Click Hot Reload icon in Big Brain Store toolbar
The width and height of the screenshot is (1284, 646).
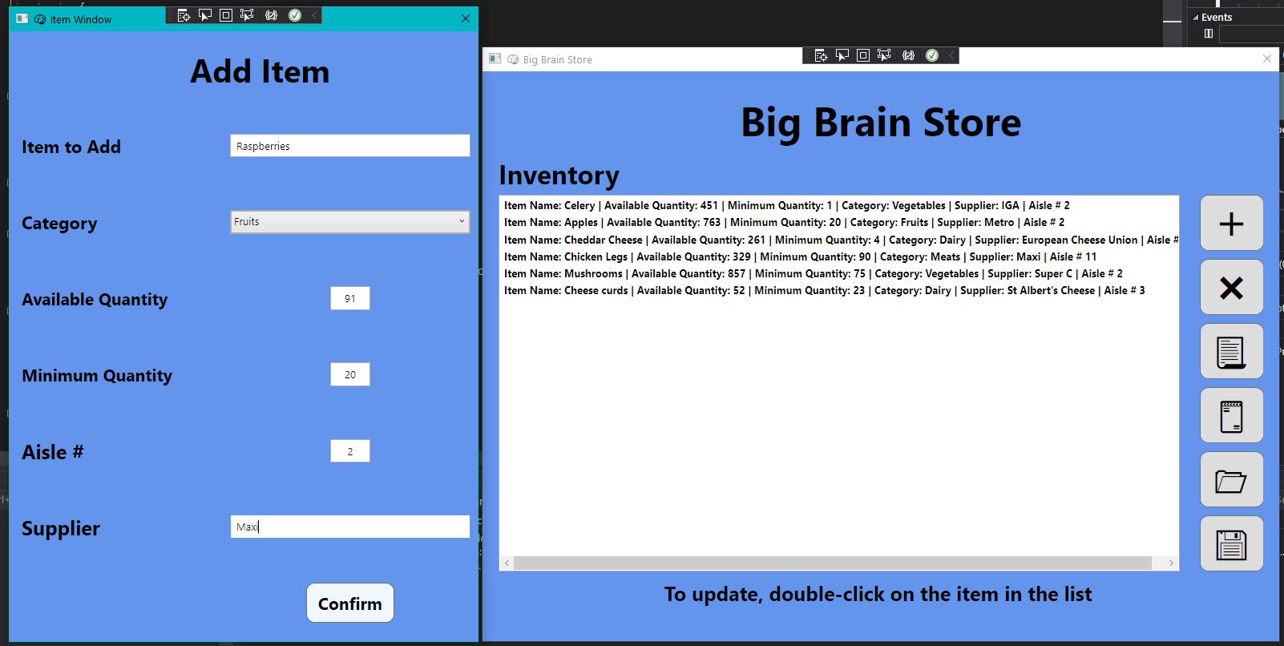click(908, 55)
